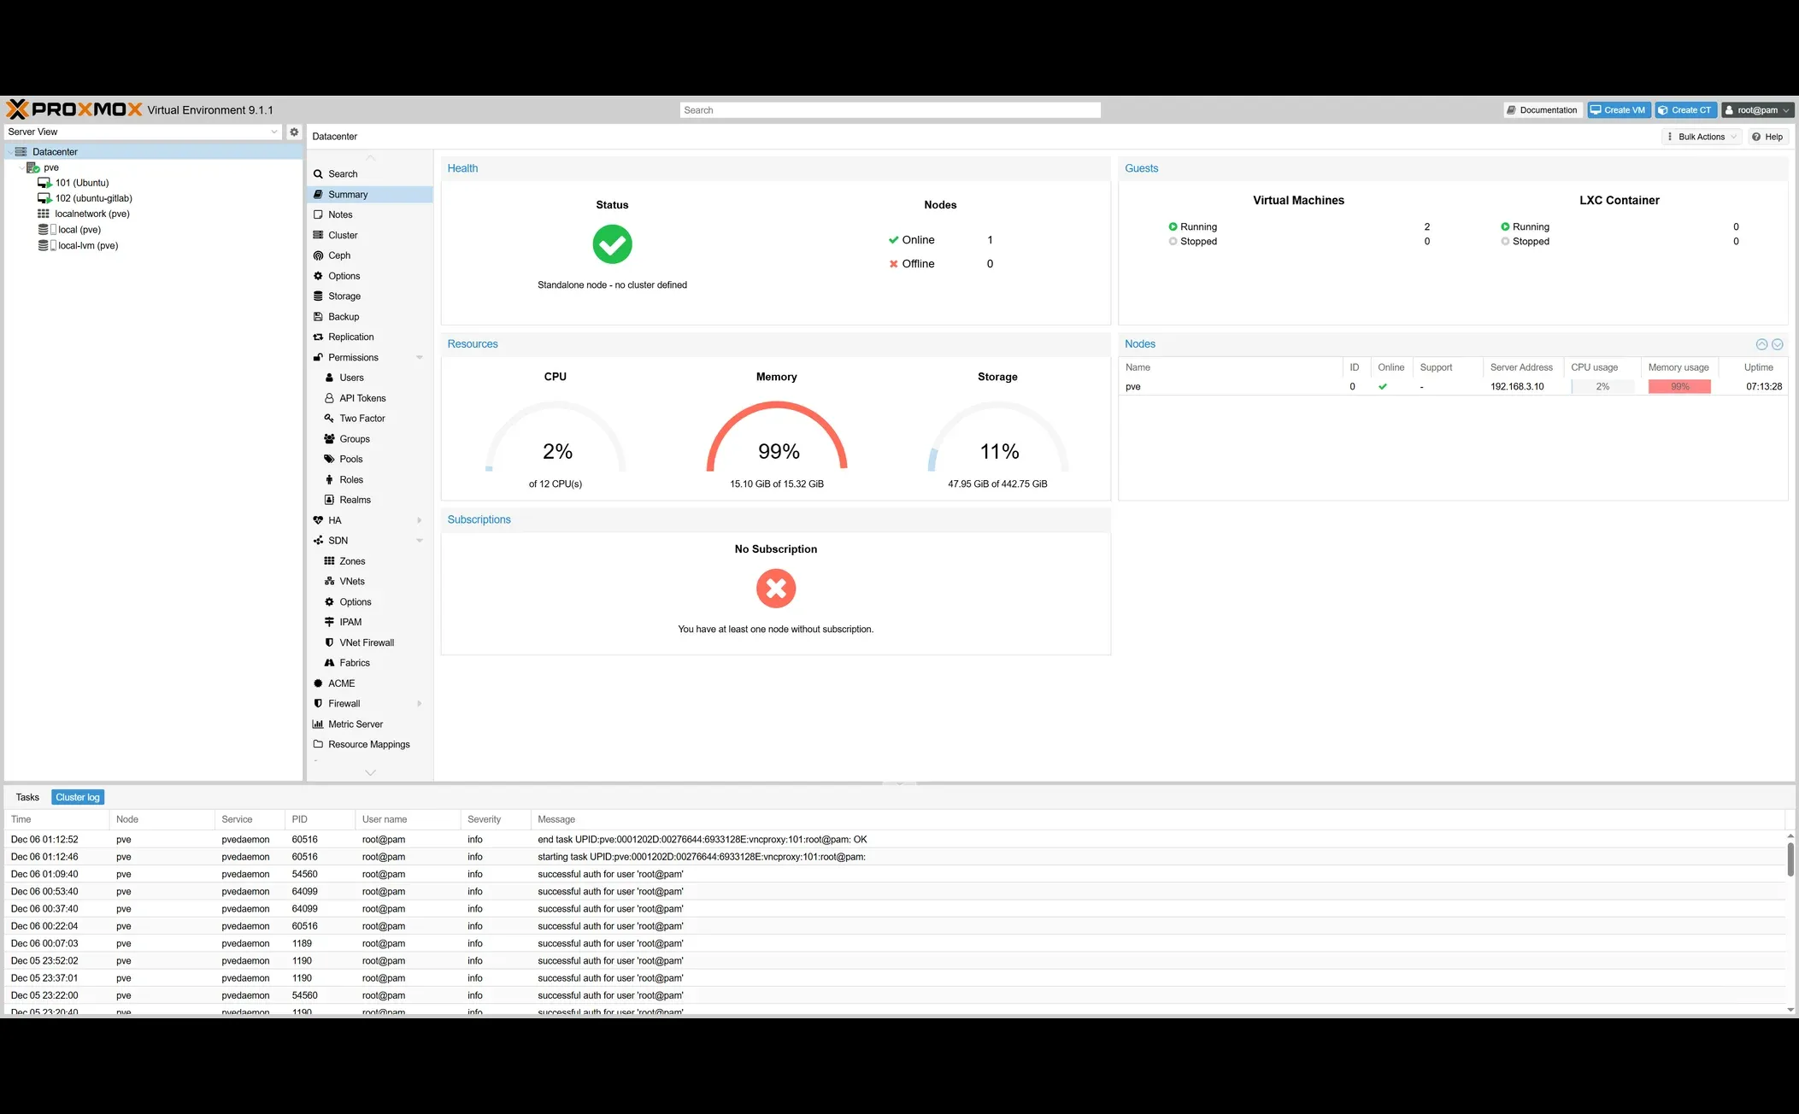Collapse the Permissions submenu arrow
Screen dimensions: 1799x1114
tap(420, 358)
